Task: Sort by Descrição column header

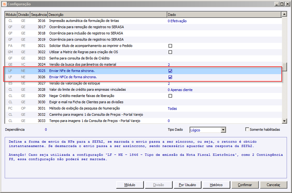Action: pos(107,15)
